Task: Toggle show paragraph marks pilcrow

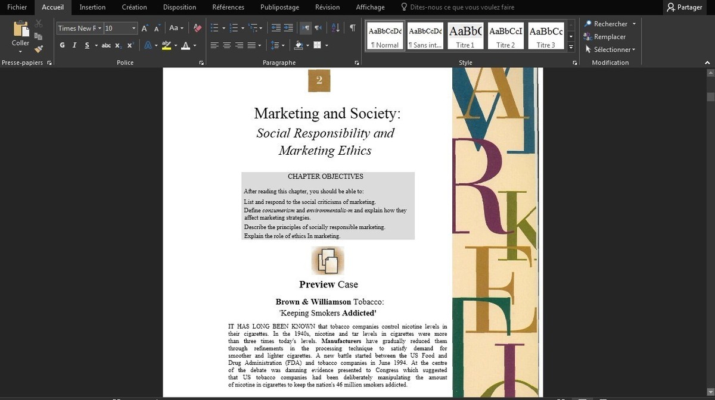Action: [353, 28]
